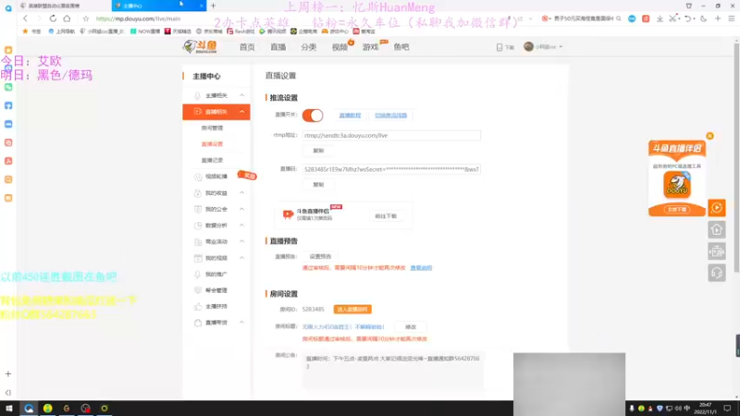This screenshot has height=416, width=740.
Task: Click the 数据分析 chart icon
Action: pos(198,226)
